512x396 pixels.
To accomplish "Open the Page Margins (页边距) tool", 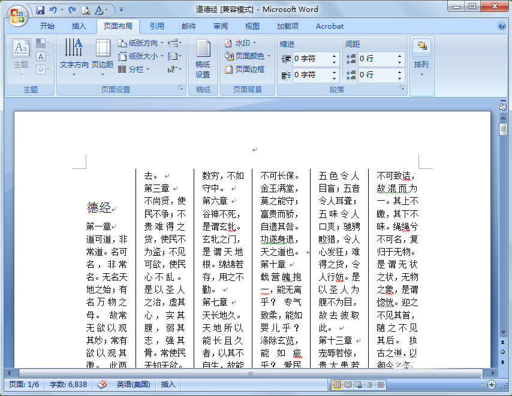I will (x=103, y=56).
